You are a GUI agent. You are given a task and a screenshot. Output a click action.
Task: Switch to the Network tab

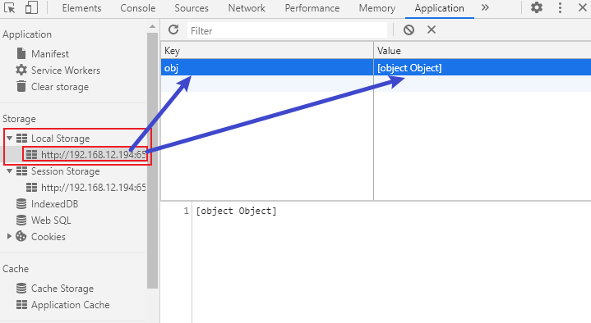pos(247,8)
